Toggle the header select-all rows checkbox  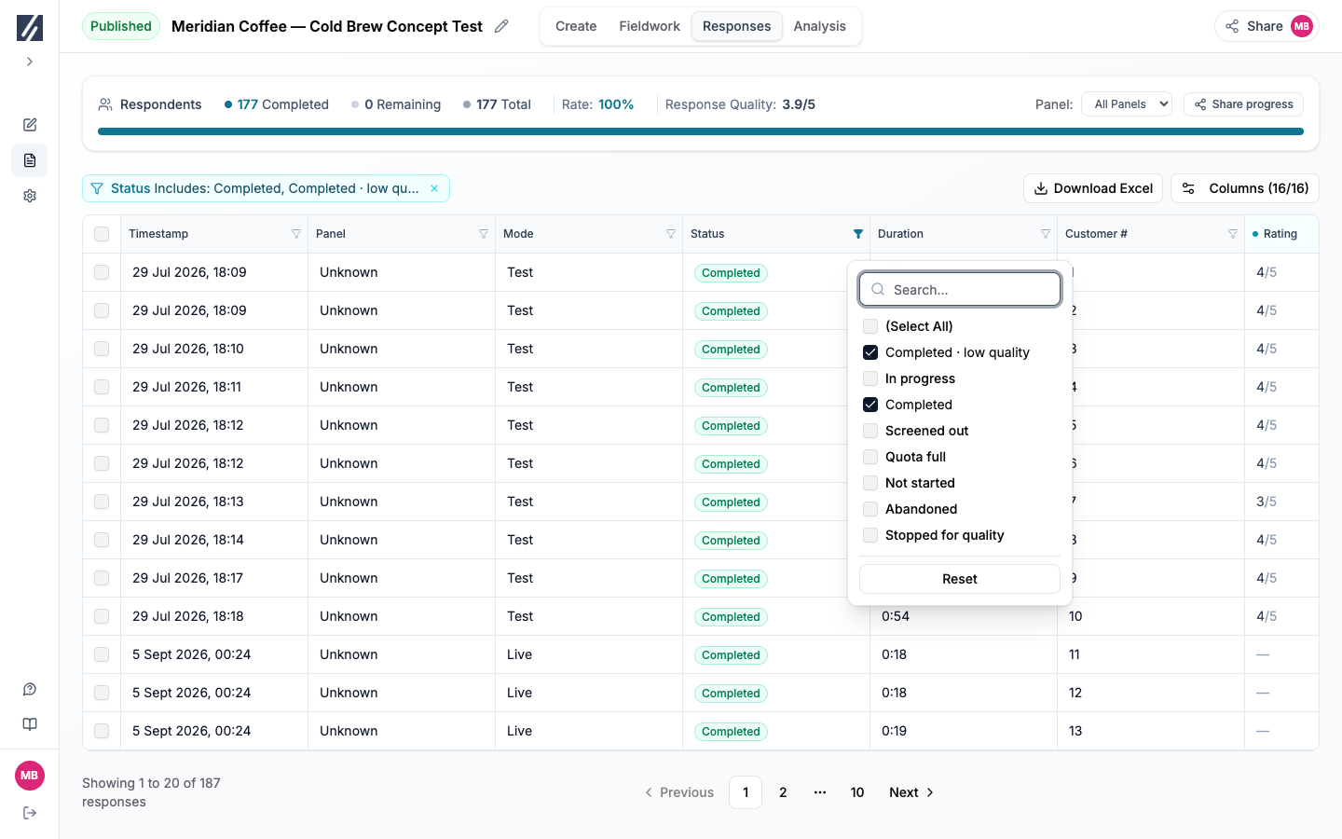coord(102,234)
